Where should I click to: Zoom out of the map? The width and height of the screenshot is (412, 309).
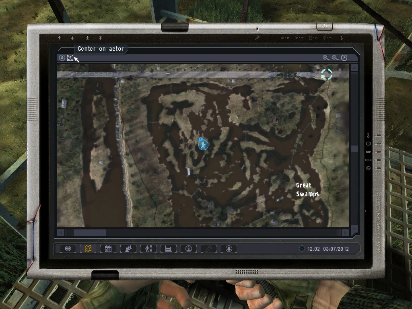tap(335, 58)
